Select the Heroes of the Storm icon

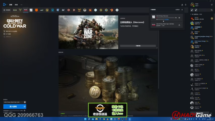pyautogui.click(x=96, y=10)
